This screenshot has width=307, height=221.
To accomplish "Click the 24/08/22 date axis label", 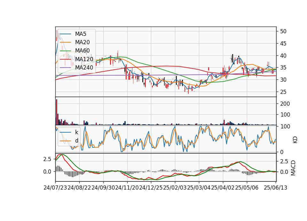I will pos(79,188).
